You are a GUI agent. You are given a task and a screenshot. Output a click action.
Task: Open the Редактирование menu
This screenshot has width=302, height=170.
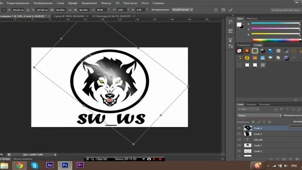point(18,3)
